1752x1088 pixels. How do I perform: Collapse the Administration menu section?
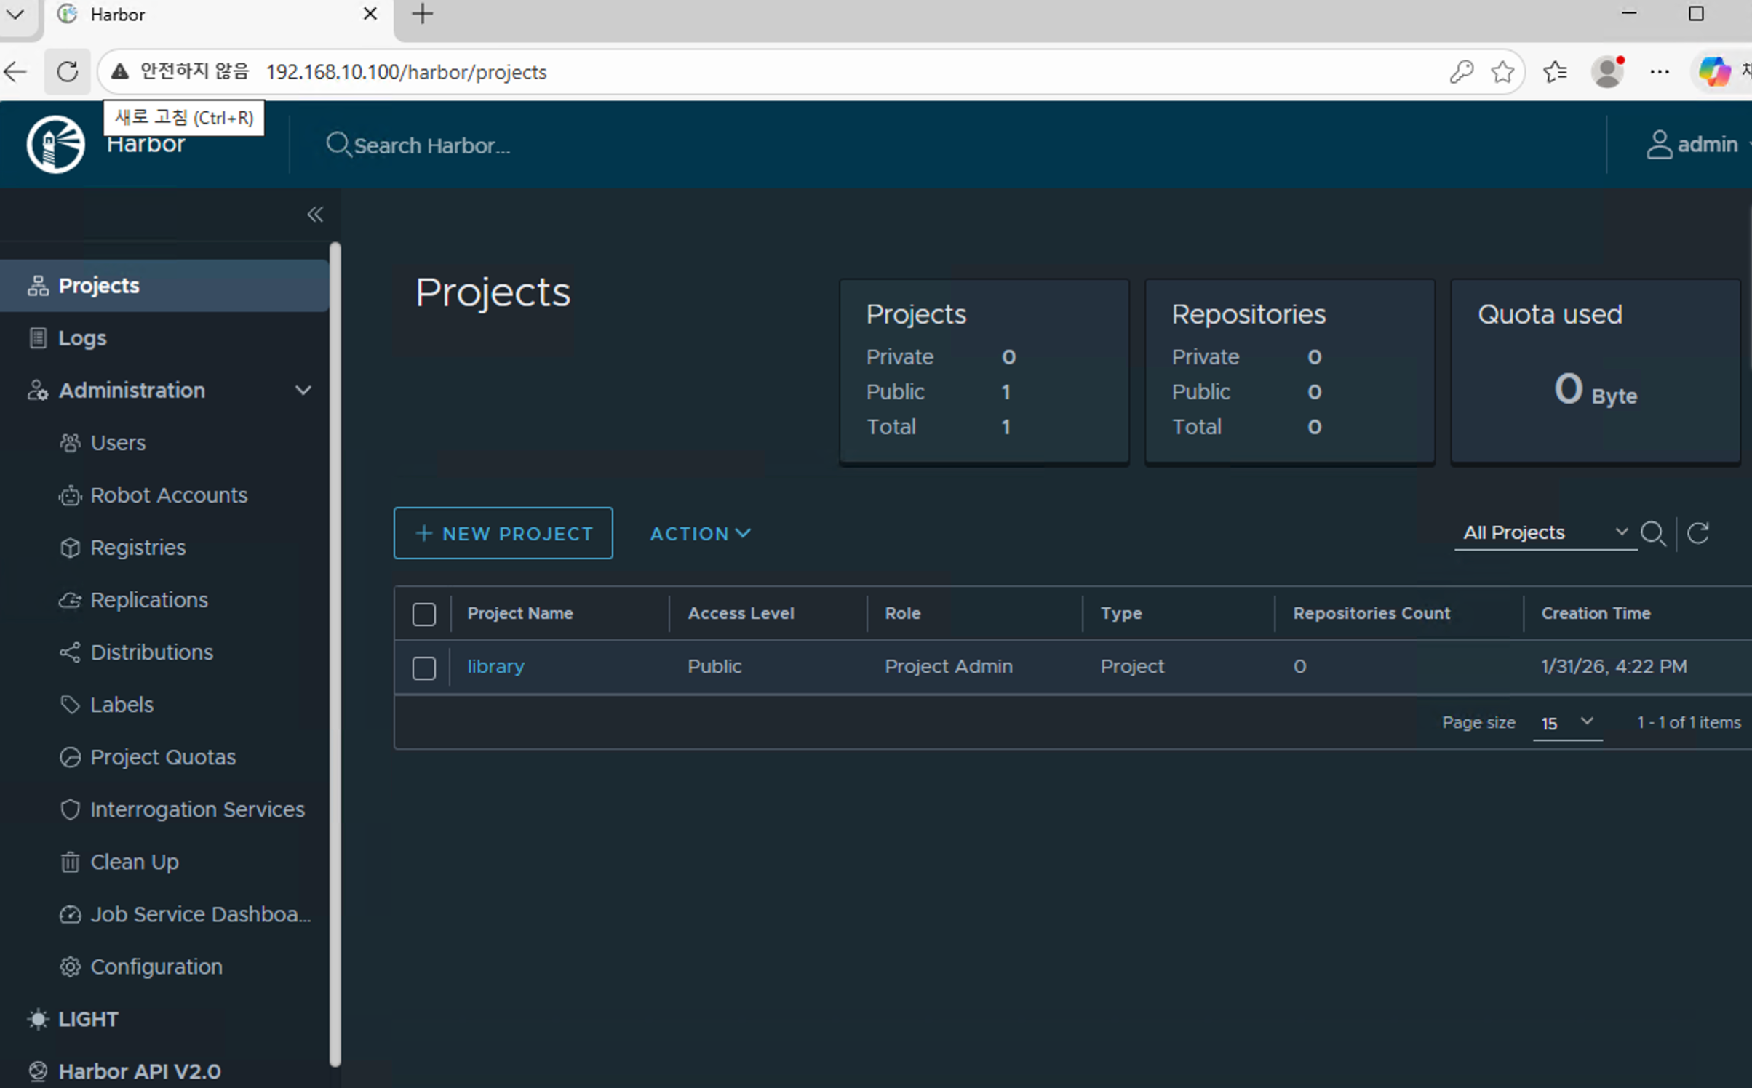click(x=303, y=391)
